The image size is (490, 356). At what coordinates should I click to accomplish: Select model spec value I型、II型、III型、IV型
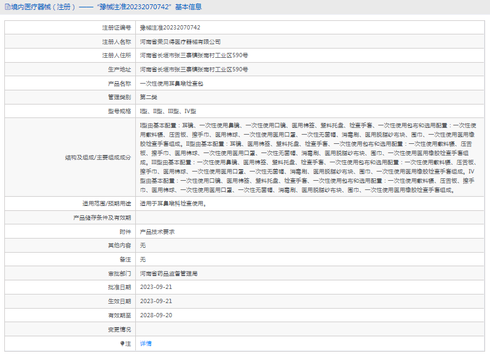[168, 111]
